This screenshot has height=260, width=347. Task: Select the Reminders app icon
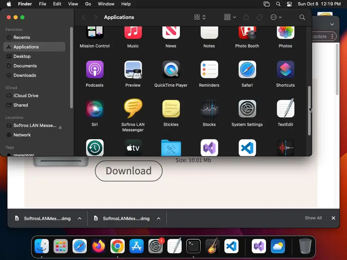(x=209, y=69)
